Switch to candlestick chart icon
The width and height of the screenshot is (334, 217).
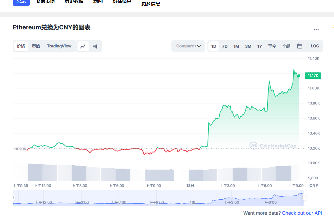95,46
